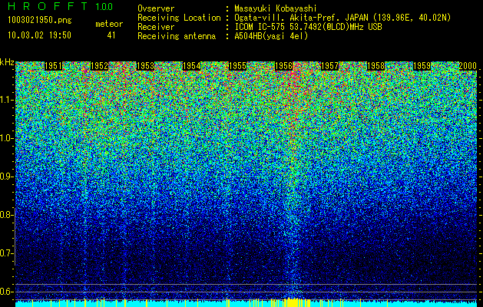Click the meteor label

(x=109, y=24)
